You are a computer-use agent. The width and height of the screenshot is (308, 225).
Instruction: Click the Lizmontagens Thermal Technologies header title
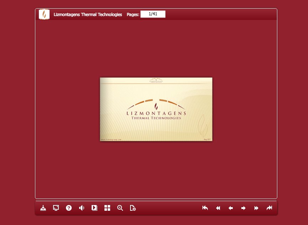[88, 15]
